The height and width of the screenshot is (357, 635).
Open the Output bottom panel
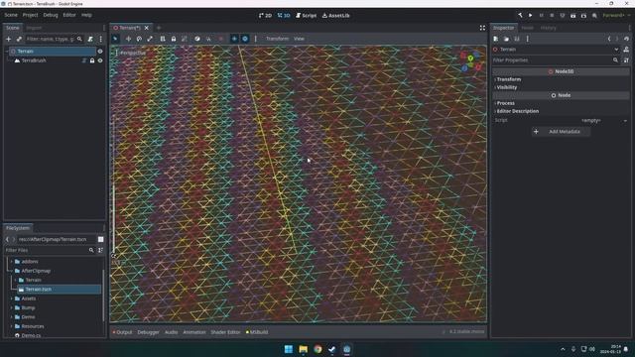pos(122,332)
